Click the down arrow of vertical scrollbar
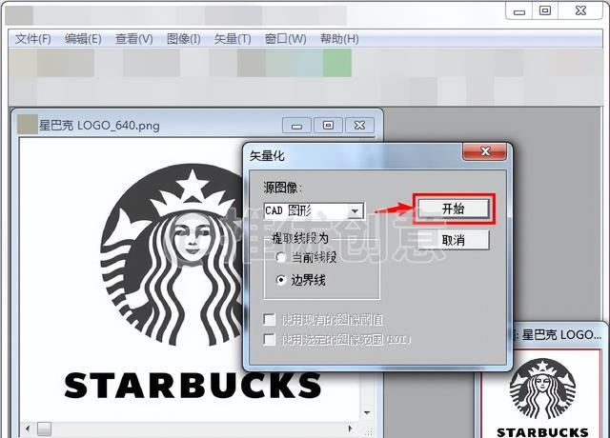Image resolution: width=610 pixels, height=438 pixels. click(367, 412)
